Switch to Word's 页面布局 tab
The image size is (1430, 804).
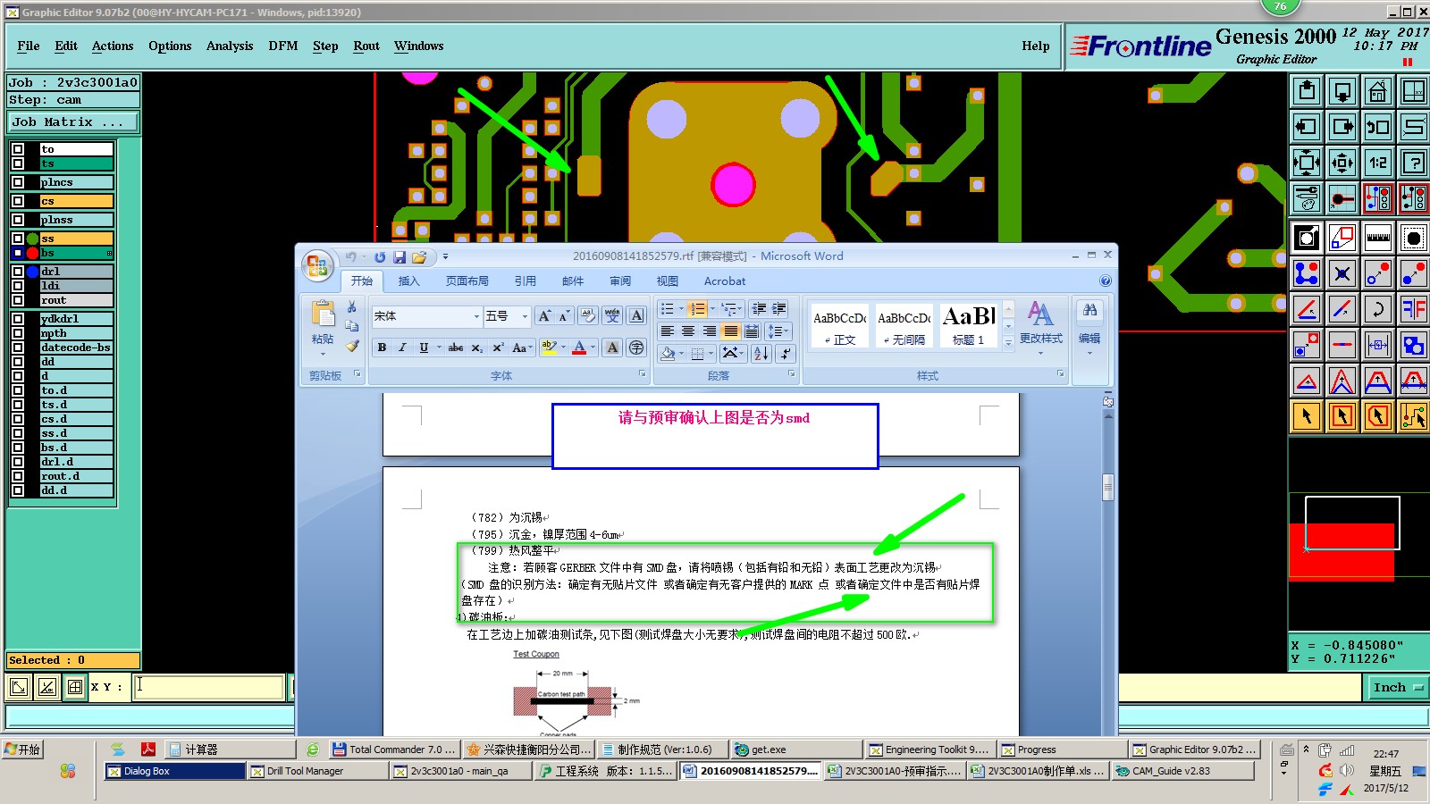pyautogui.click(x=467, y=281)
